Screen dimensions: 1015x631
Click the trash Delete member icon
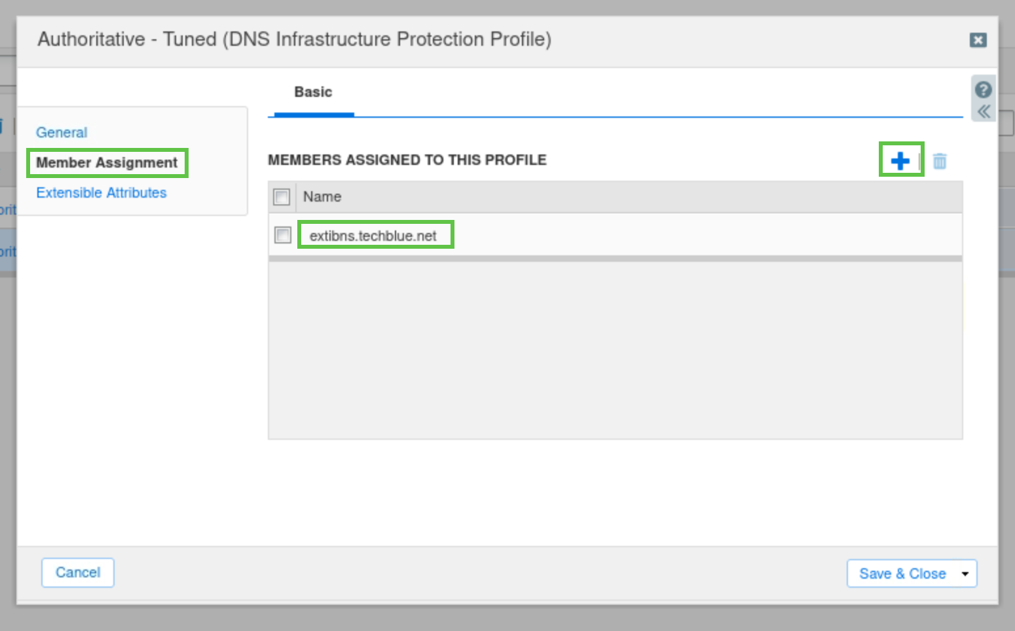[x=940, y=161]
